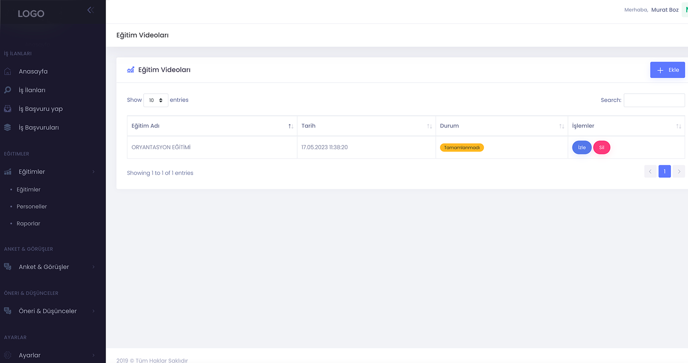Go to the previous page arrow
Viewport: 688px width, 363px height.
(650, 171)
